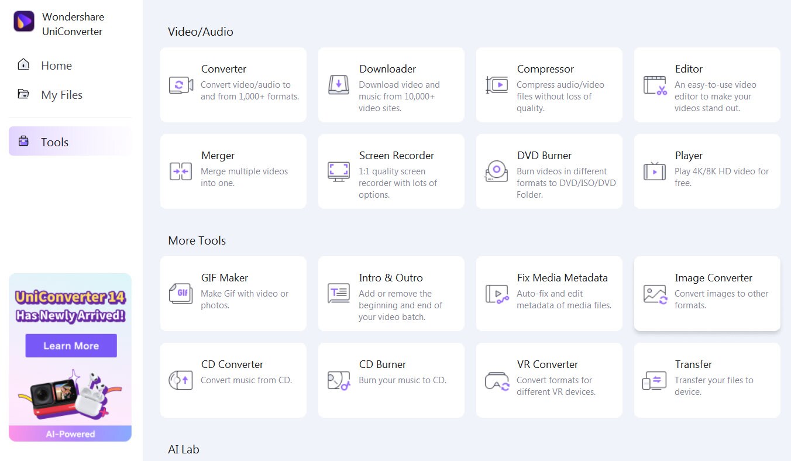Click "Burn videos in different formats" description
The width and height of the screenshot is (791, 461).
click(566, 183)
